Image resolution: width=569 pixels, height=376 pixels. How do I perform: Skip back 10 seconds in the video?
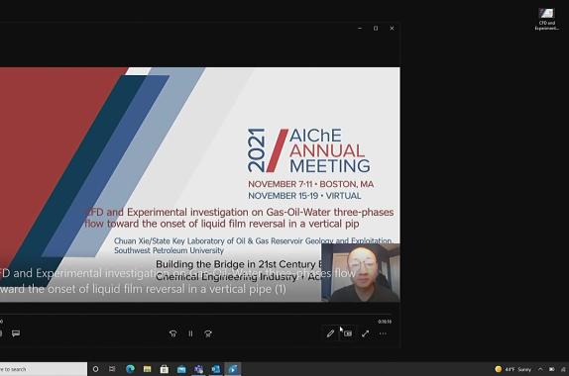click(173, 333)
